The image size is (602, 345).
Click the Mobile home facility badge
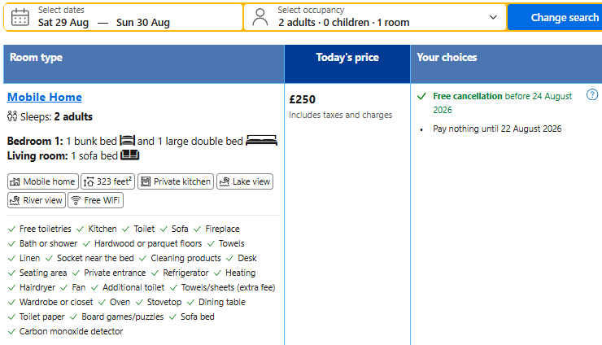coord(43,181)
